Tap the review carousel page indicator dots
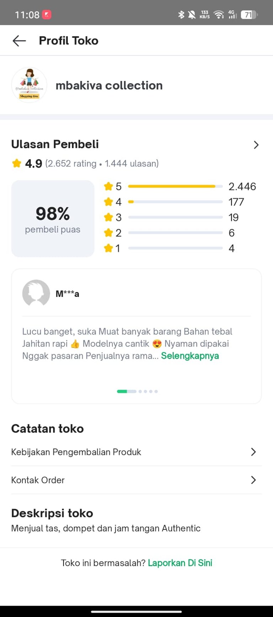 pos(137,391)
